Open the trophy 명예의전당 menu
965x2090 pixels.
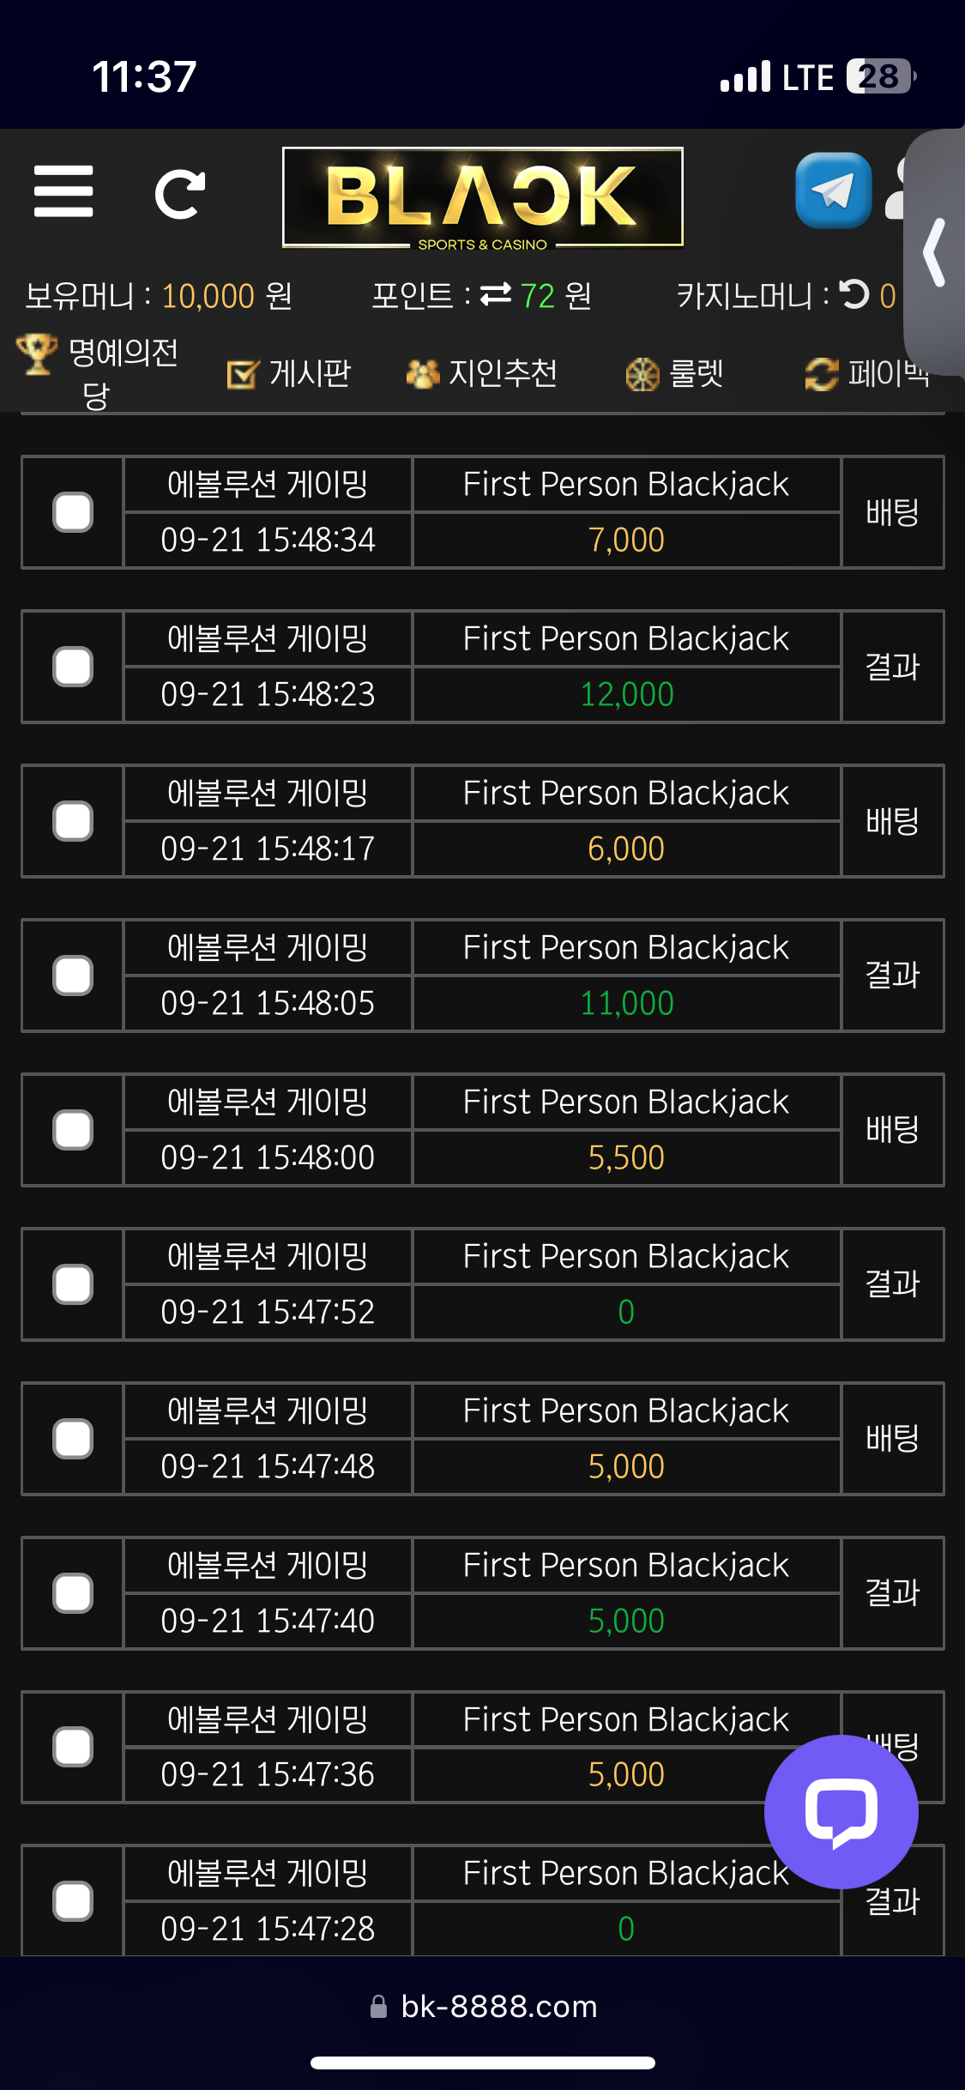click(99, 372)
